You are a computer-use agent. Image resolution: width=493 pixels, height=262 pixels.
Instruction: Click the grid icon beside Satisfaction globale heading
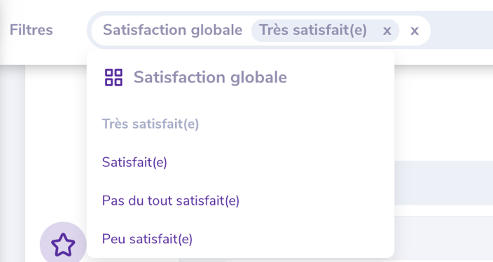tap(113, 78)
